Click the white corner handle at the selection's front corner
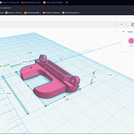Image resolution: width=134 pixels, height=134 pixels. [46, 106]
